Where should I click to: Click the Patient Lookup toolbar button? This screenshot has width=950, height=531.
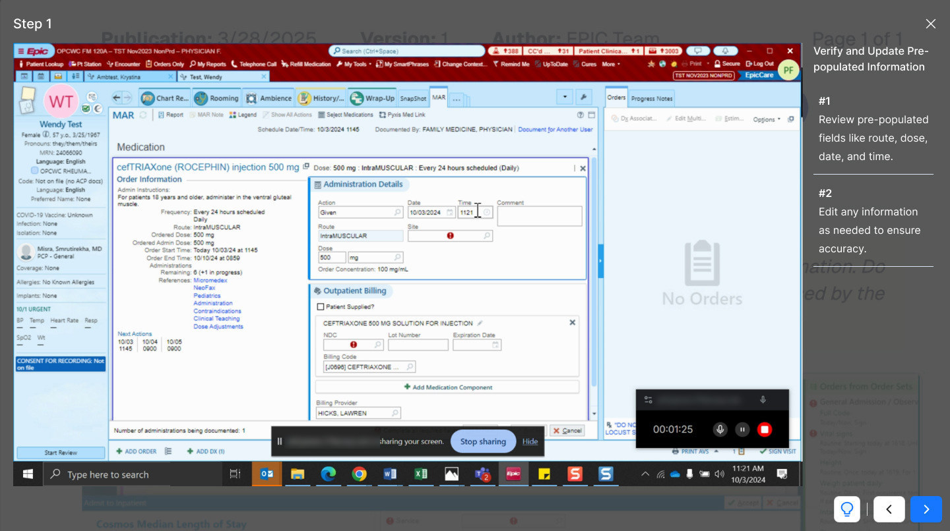[x=41, y=64]
